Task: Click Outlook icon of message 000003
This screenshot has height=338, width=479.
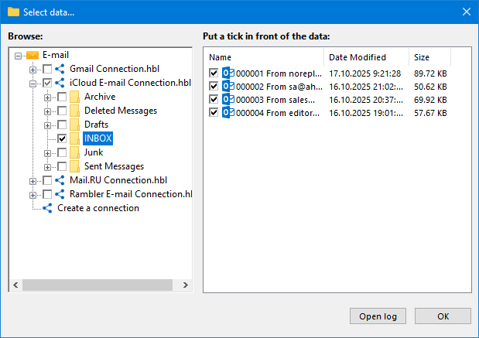Action: (228, 100)
